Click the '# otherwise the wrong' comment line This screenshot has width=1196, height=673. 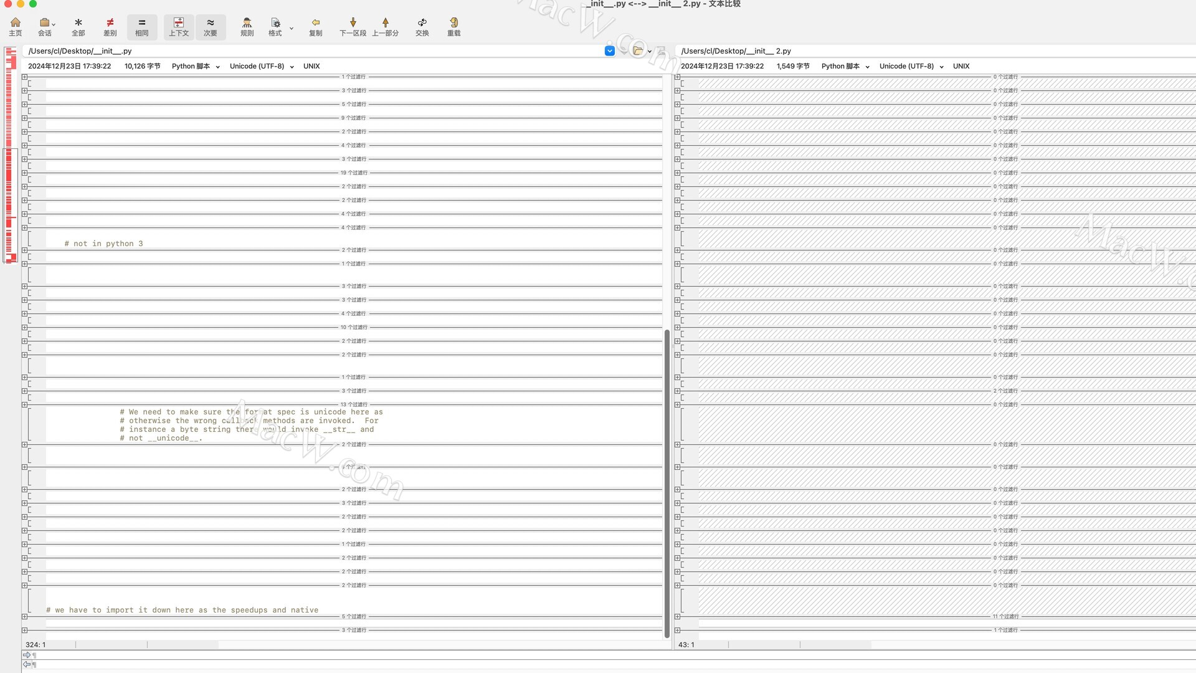click(x=249, y=421)
